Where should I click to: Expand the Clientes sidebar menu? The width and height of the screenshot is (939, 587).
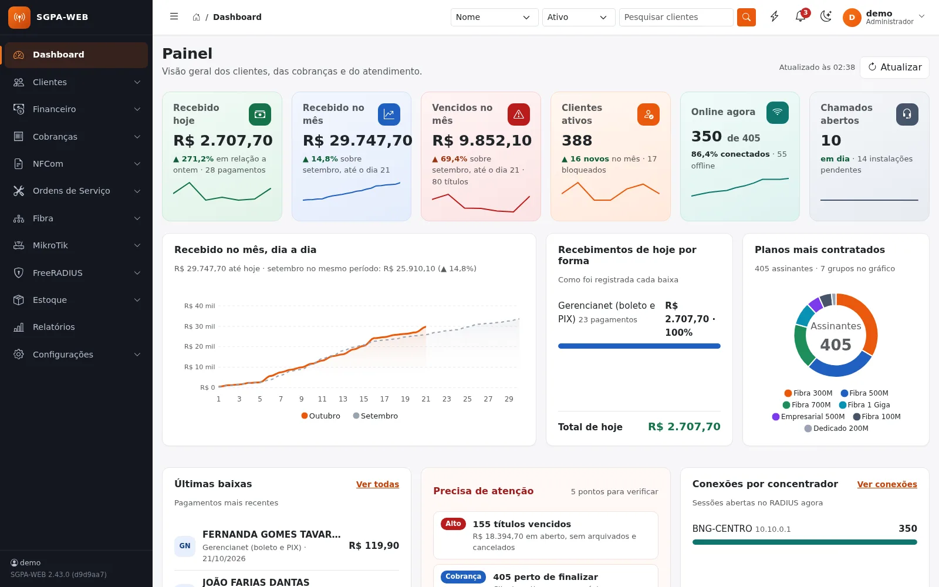click(x=76, y=82)
